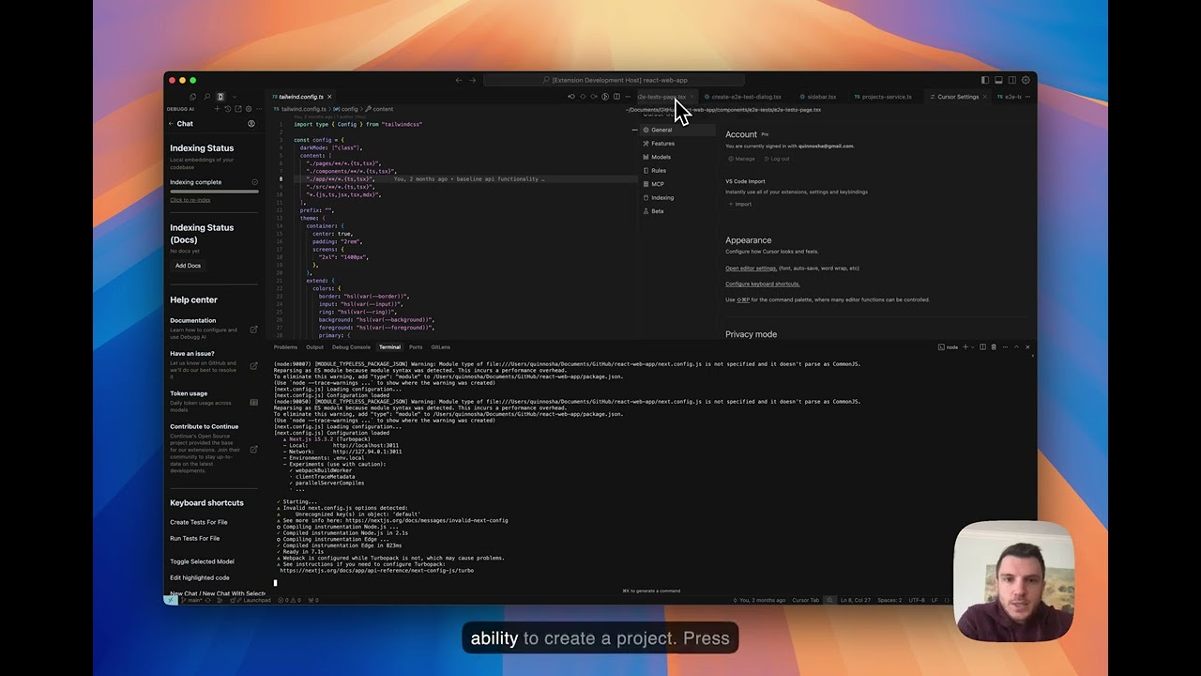
Task: Go back to Chat using arrow
Action: pyautogui.click(x=171, y=124)
